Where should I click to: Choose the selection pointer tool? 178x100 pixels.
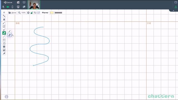[4, 16]
